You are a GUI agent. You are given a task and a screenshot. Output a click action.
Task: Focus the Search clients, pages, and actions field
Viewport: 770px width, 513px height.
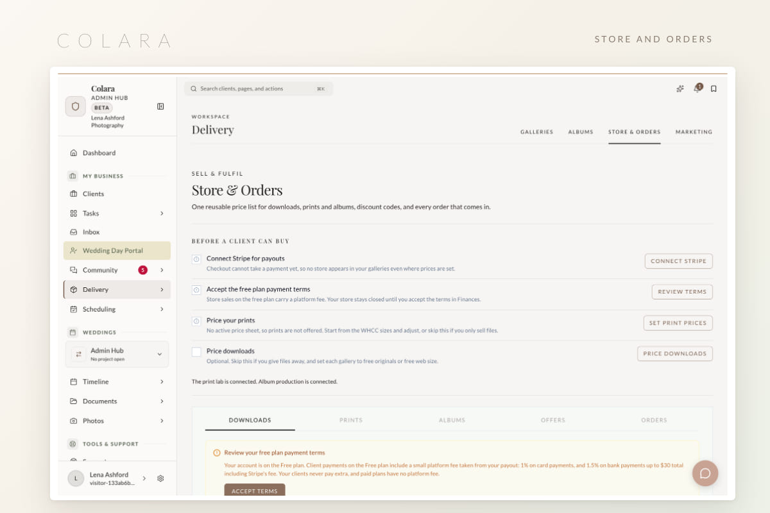tap(259, 88)
